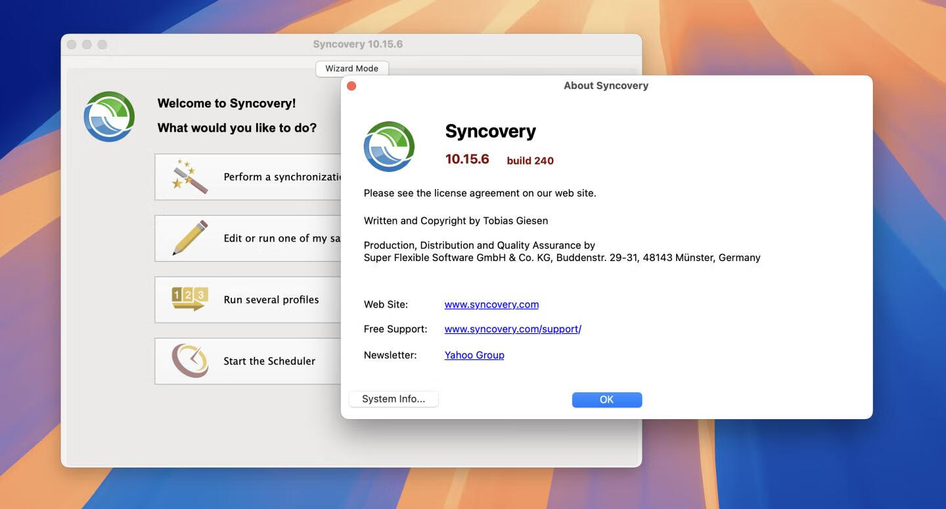
Task: Click the Syncovery logo in the About dialog
Action: pyautogui.click(x=389, y=146)
